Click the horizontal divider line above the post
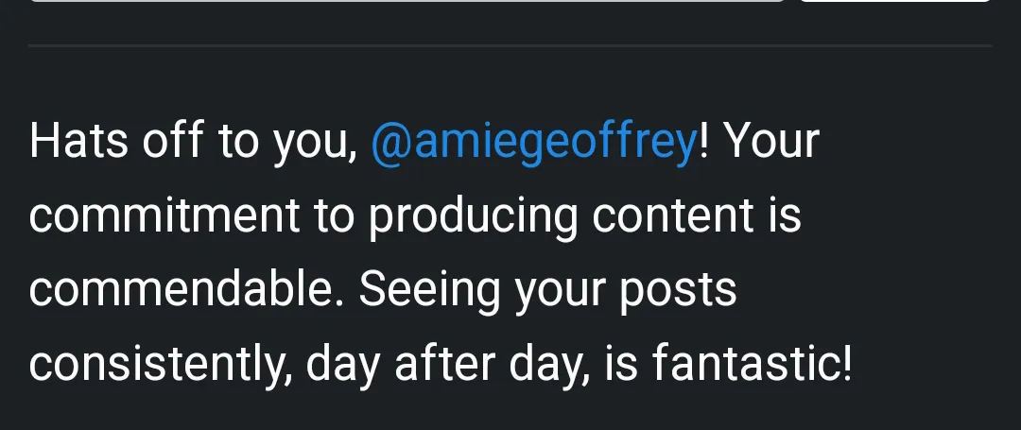This screenshot has width=1021, height=430. point(510,46)
